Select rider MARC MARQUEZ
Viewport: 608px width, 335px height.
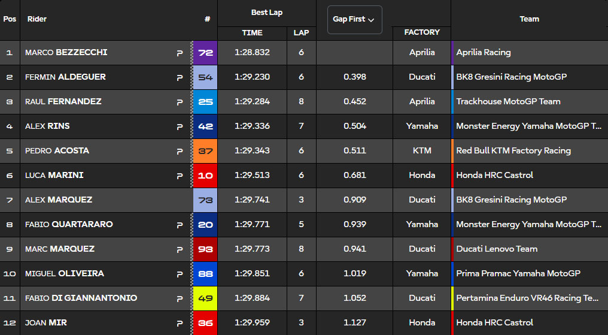coord(60,249)
